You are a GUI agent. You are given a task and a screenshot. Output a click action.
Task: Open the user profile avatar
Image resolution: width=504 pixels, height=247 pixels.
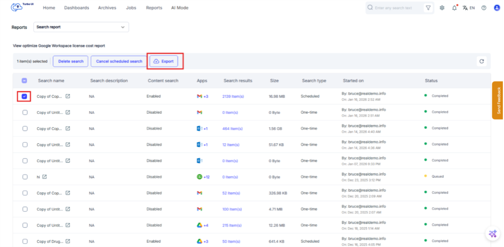tap(496, 8)
